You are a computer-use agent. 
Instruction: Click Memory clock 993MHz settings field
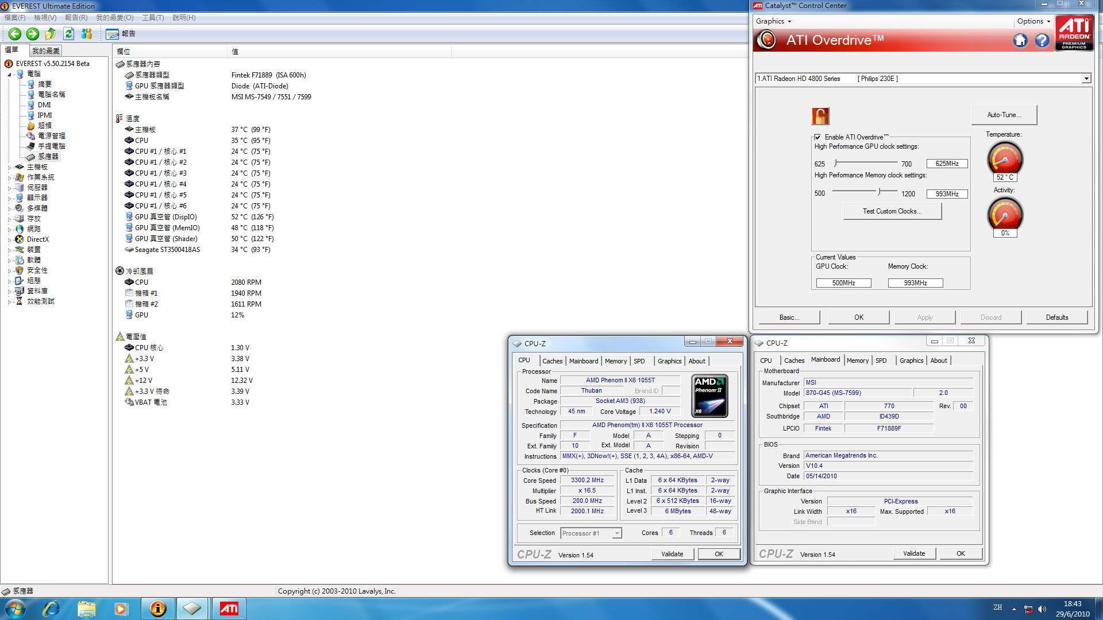point(947,194)
